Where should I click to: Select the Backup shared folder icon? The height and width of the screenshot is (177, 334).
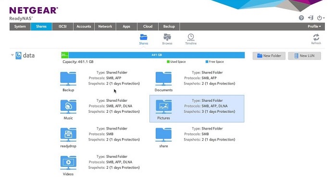(68, 79)
